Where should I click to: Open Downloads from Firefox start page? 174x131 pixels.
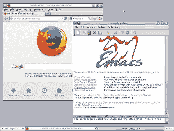pyautogui.click(x=13, y=92)
